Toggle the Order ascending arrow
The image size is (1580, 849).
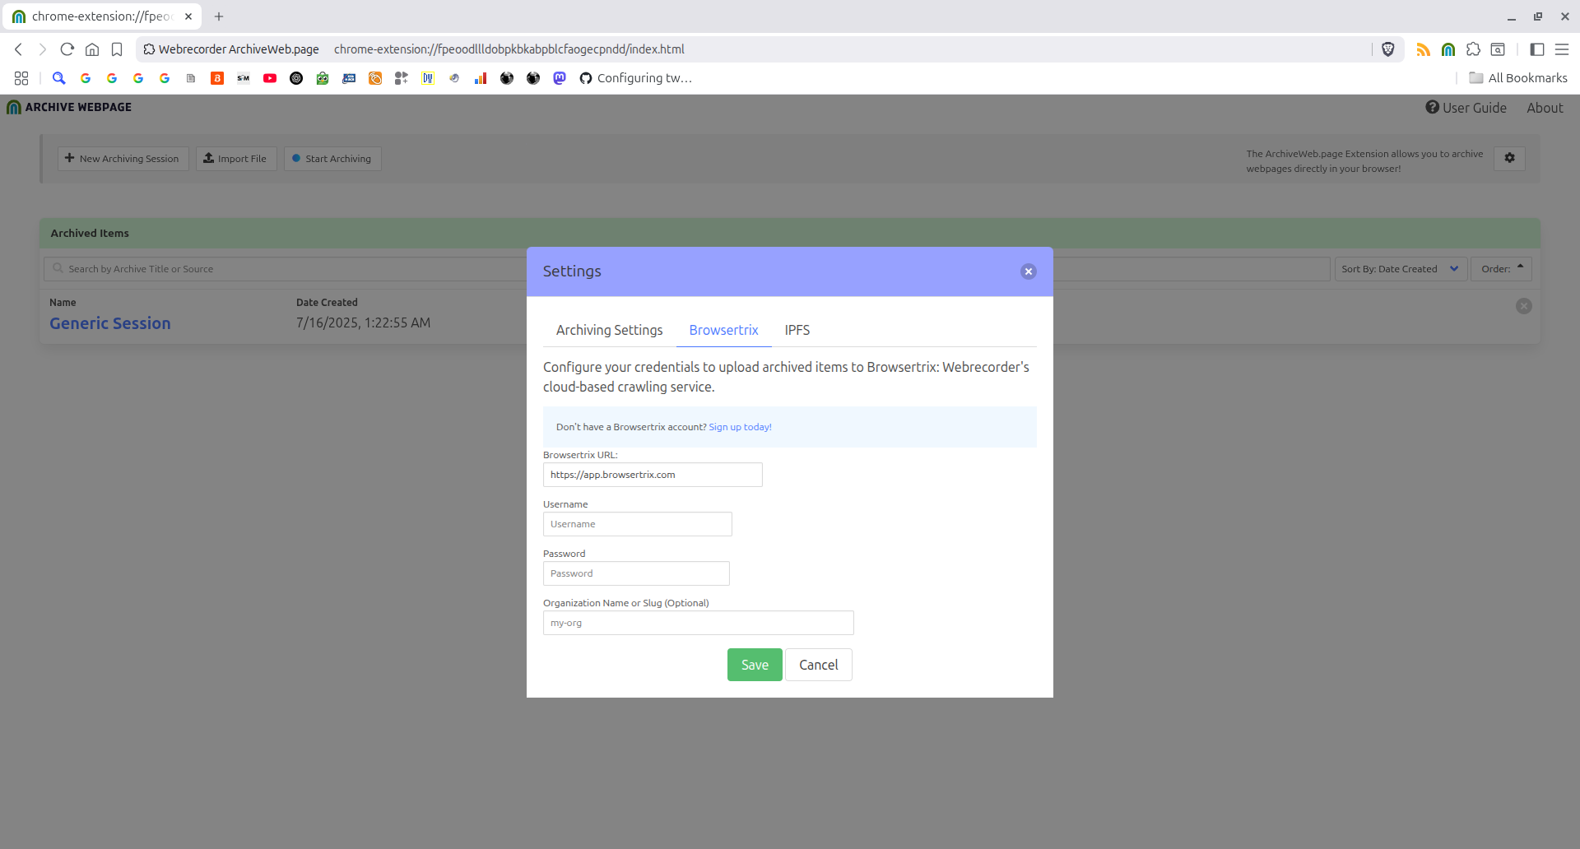coord(1502,269)
